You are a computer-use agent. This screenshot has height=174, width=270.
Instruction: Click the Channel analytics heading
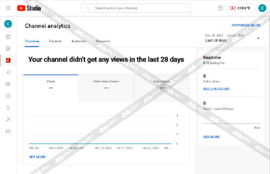pyautogui.click(x=47, y=26)
